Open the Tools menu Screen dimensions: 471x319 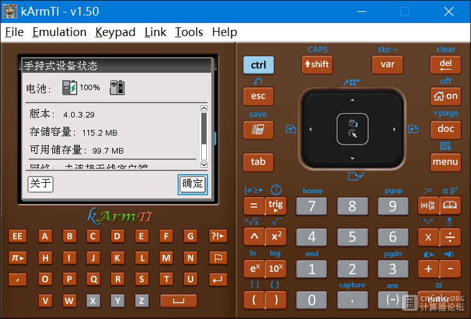pyautogui.click(x=189, y=32)
